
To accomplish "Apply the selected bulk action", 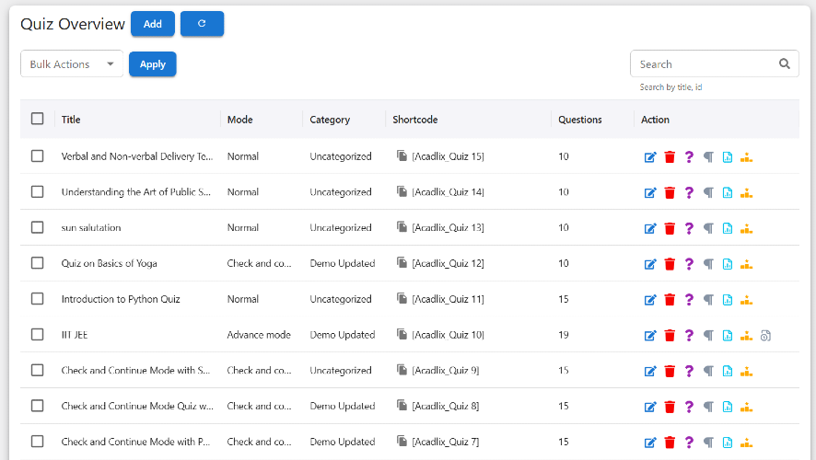I will pos(153,63).
